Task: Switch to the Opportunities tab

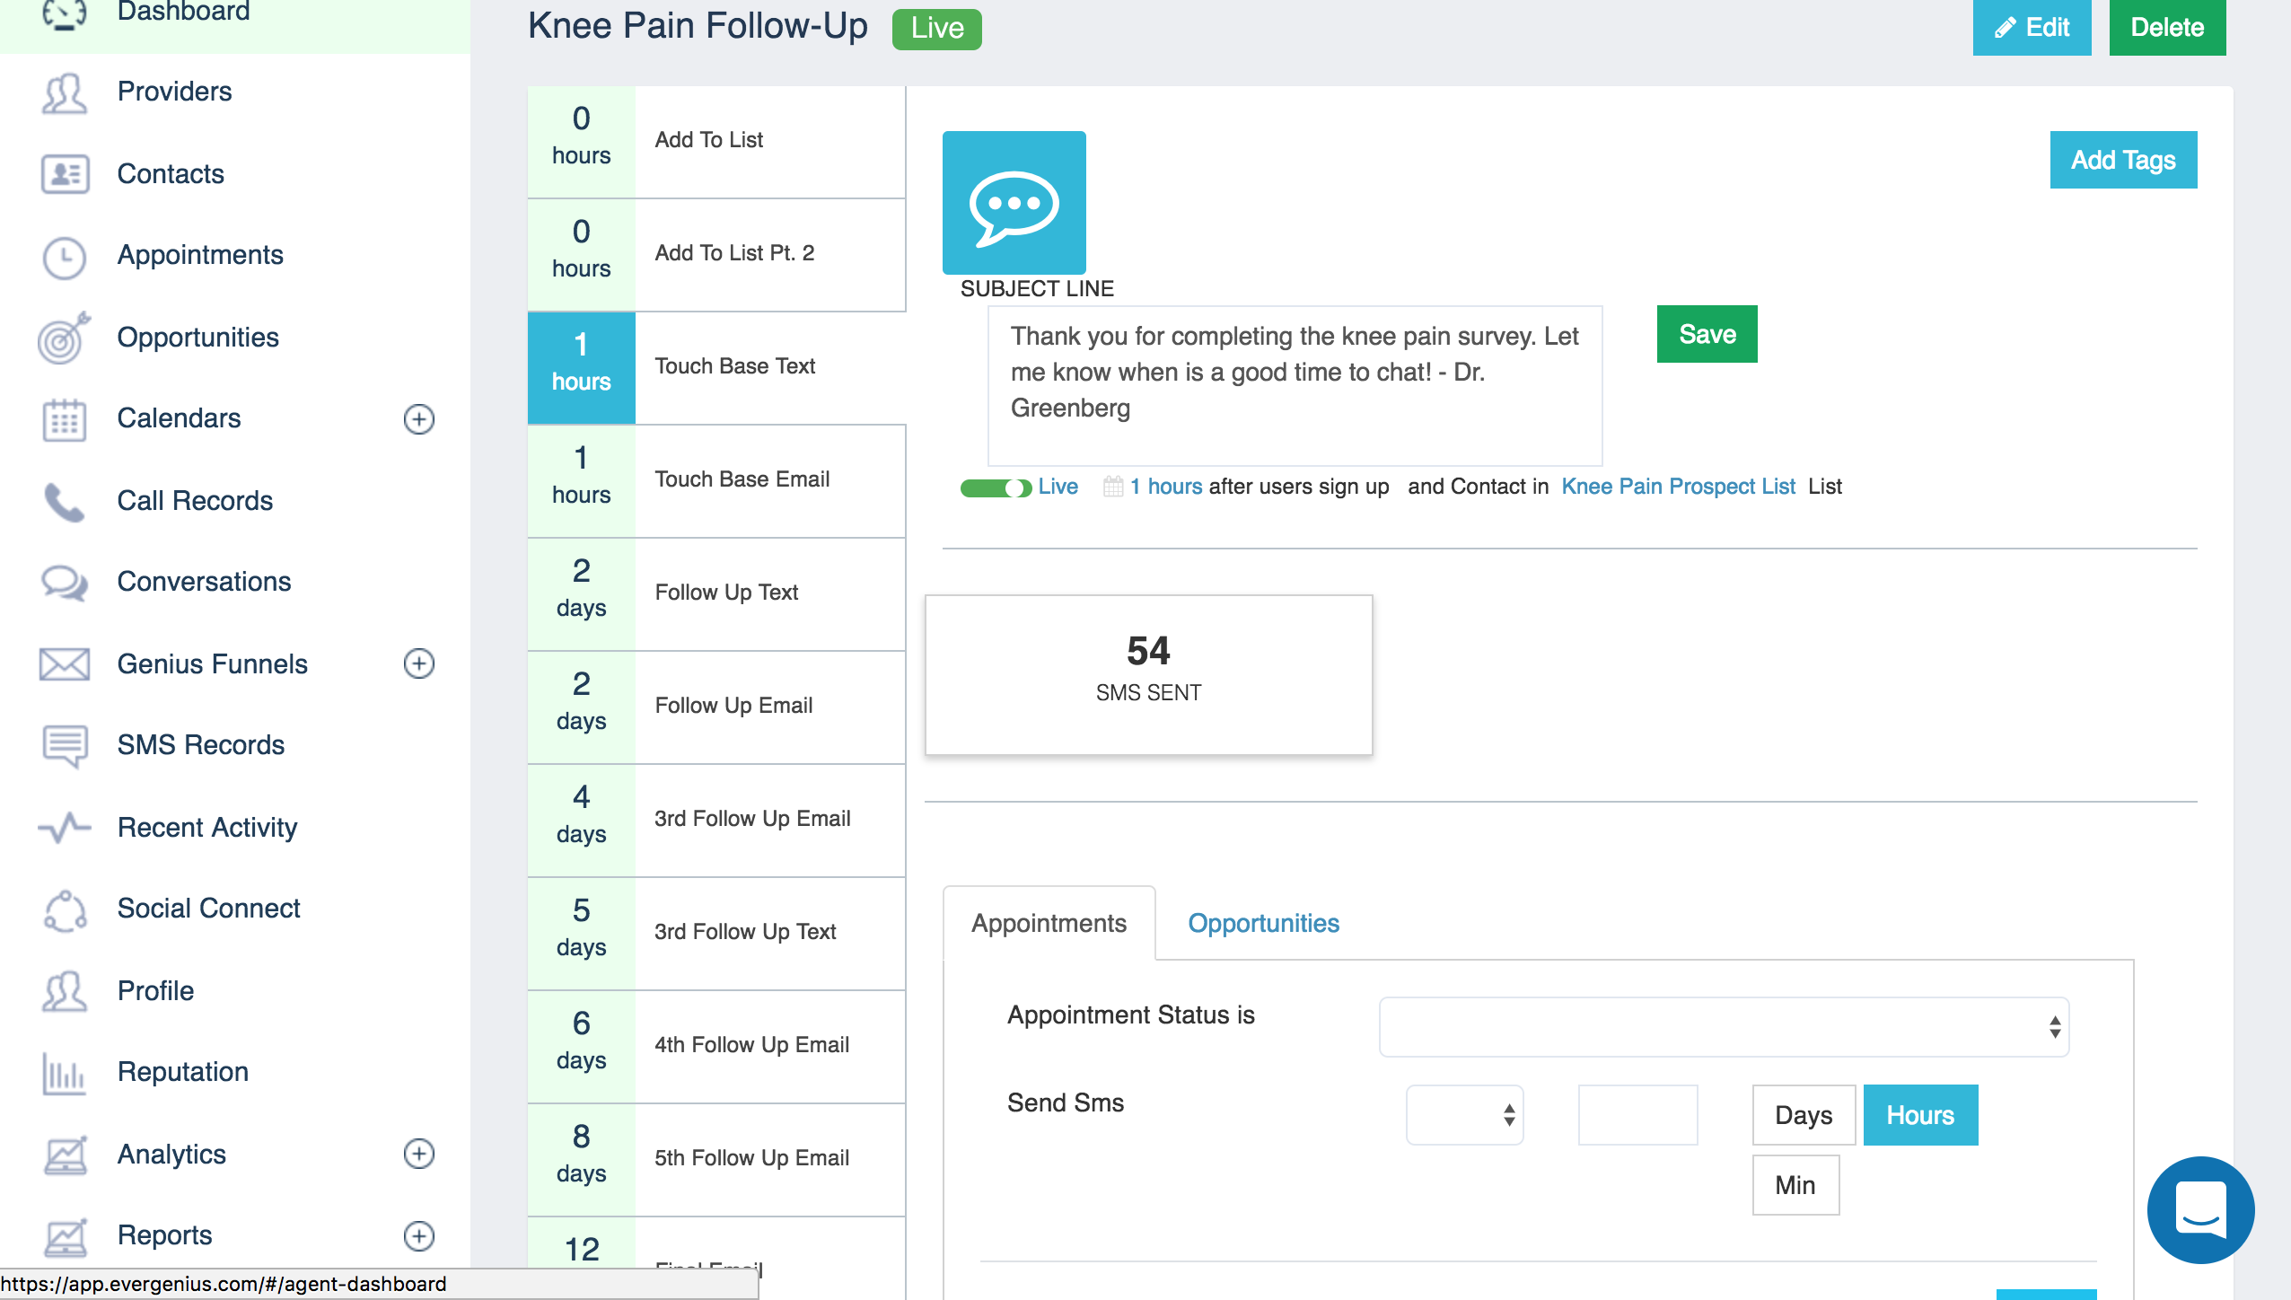Action: pyautogui.click(x=1263, y=923)
